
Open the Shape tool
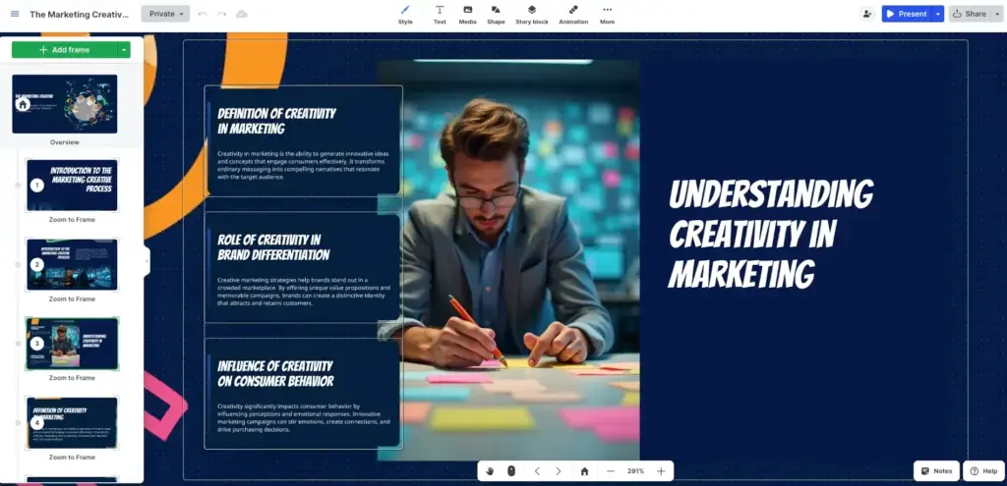click(496, 15)
